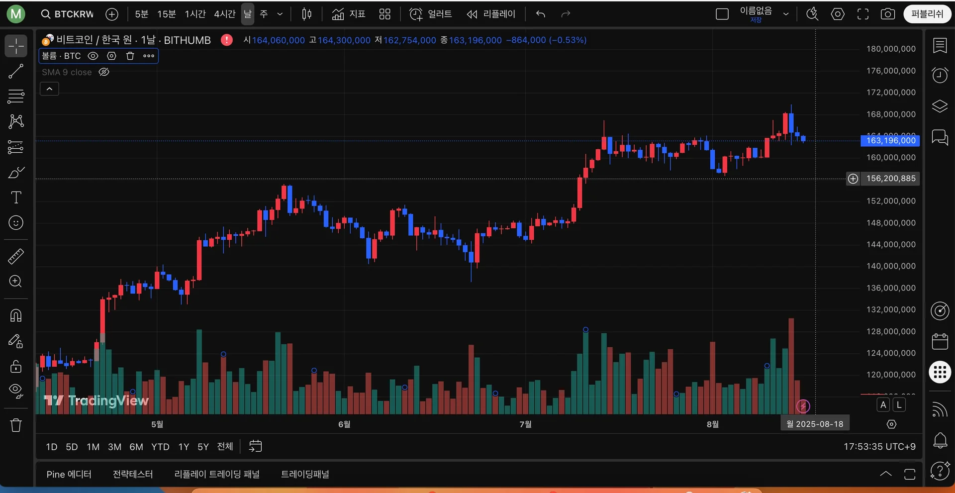Open the volume indicator more options menu

coord(148,56)
